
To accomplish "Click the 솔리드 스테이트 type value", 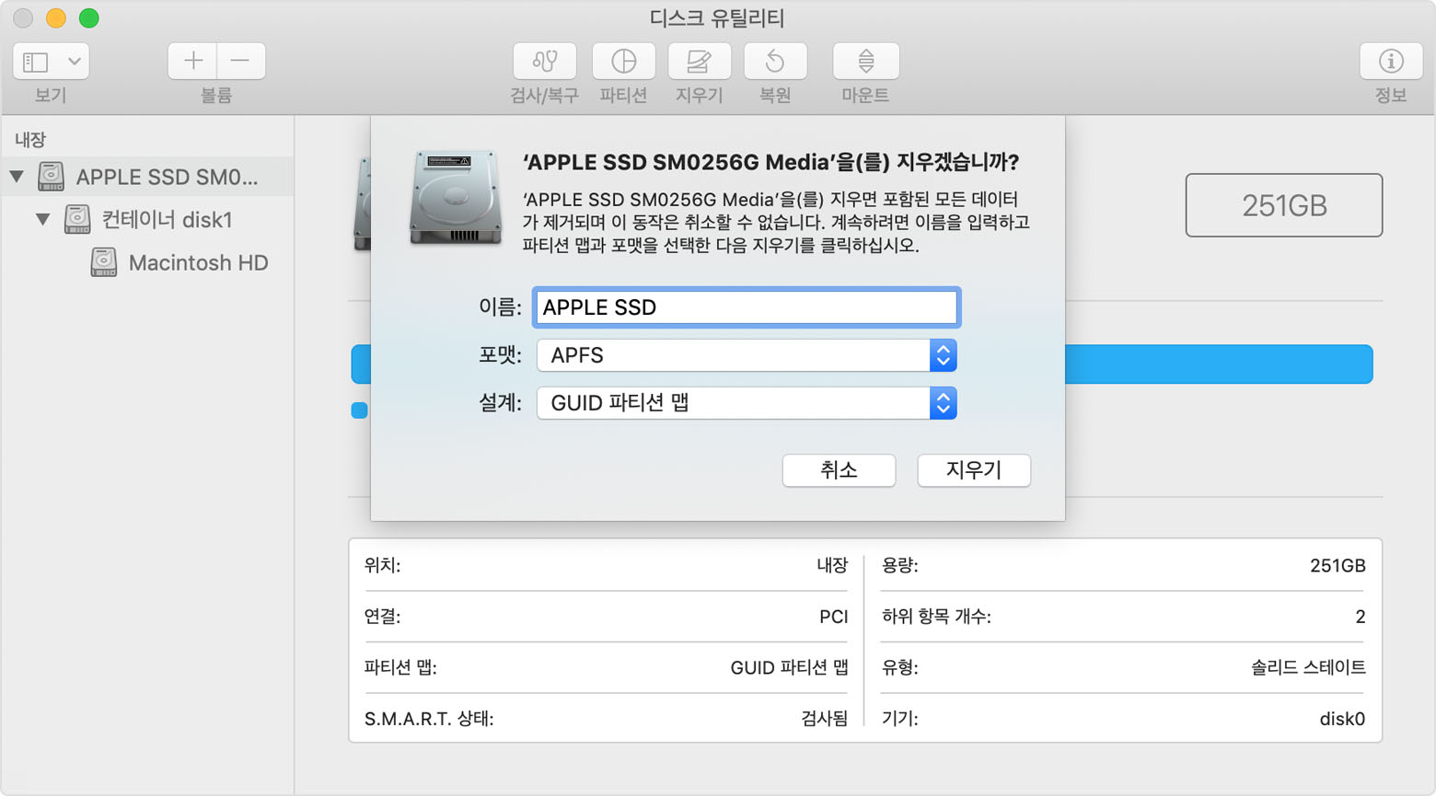I will coord(1308,667).
